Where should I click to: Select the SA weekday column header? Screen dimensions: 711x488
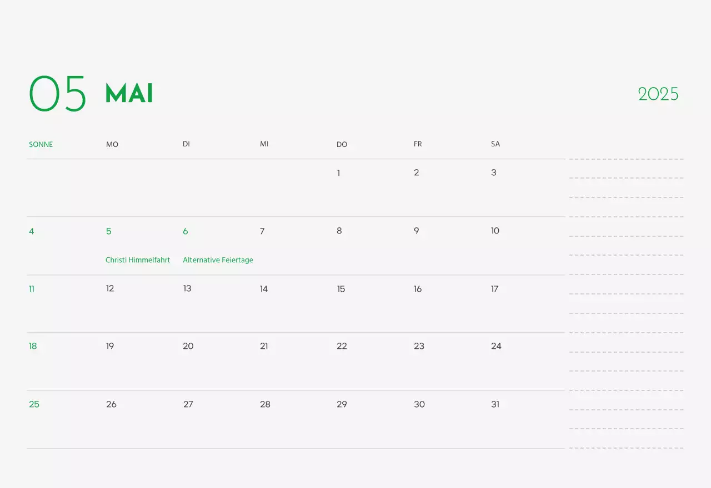tap(495, 144)
